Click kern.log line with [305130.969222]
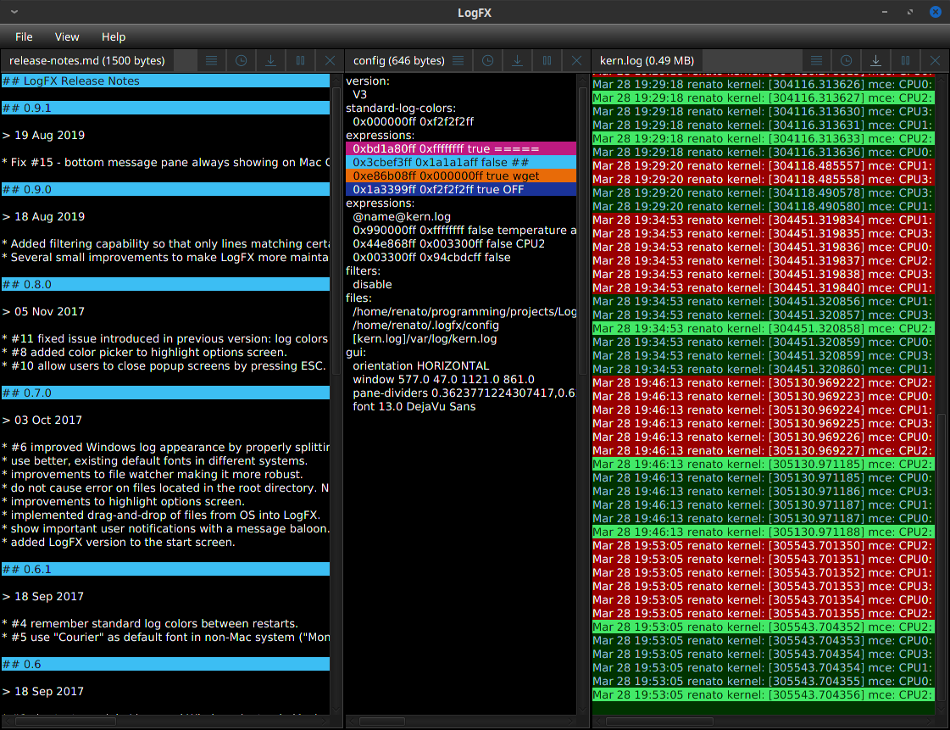 pyautogui.click(x=764, y=382)
